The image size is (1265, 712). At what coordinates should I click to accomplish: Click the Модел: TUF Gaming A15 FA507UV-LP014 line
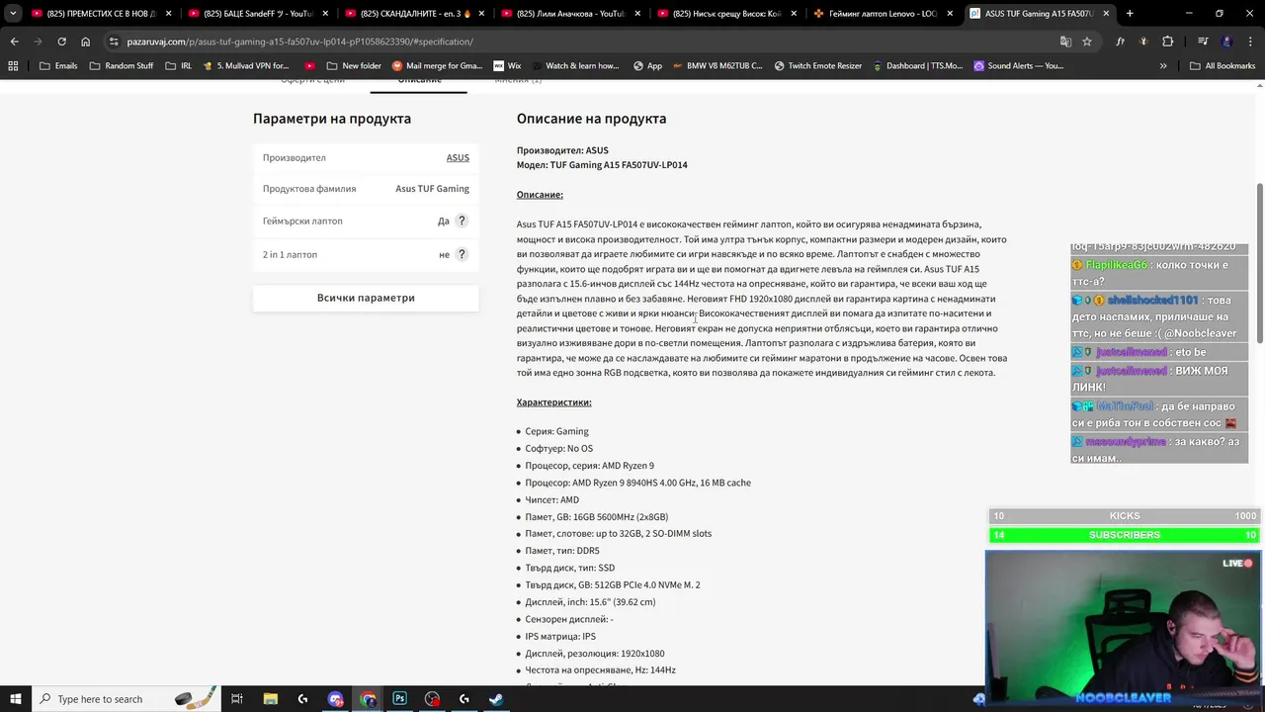(x=602, y=165)
